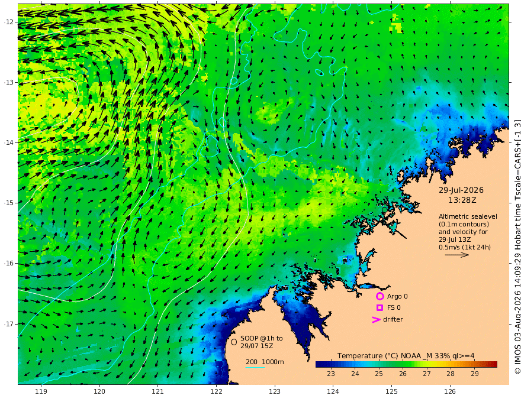Click the 24 tick label on color bar
The height and width of the screenshot is (402, 521).
[x=355, y=374]
